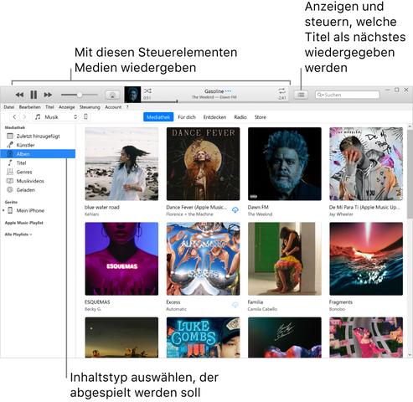413x402 pixels.
Task: Pause the current song
Action: click(x=34, y=95)
